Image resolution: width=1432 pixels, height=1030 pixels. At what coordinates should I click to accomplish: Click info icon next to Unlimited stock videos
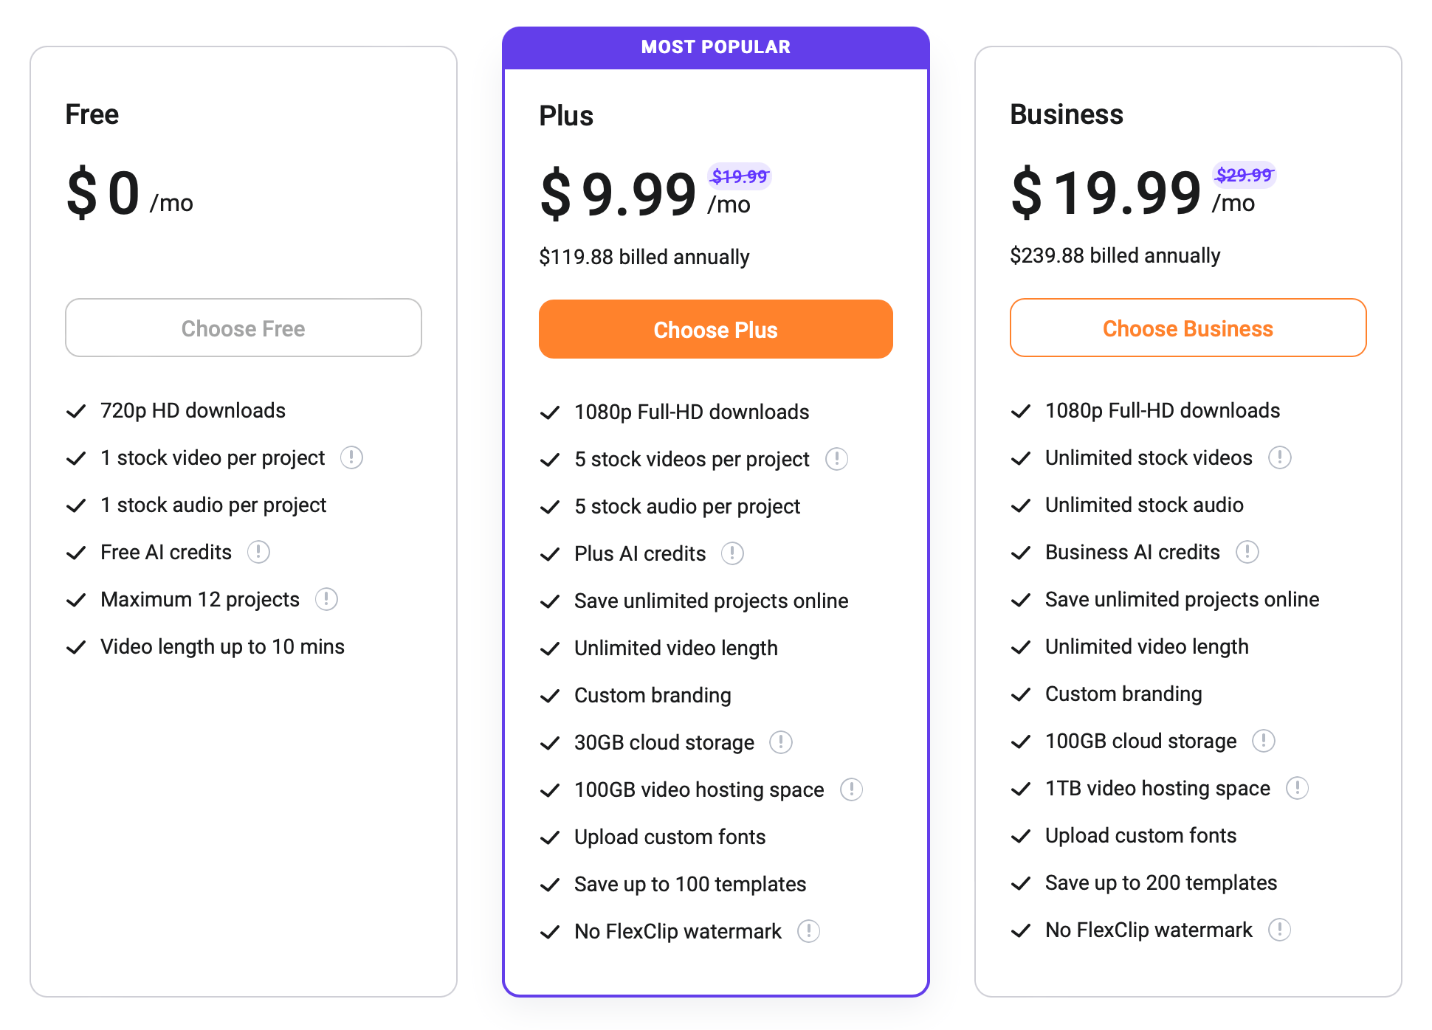[x=1280, y=457]
